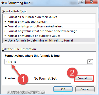Screen dimensions: 99x95
Task: Cancel the new formatting rule
Action: click(x=85, y=89)
